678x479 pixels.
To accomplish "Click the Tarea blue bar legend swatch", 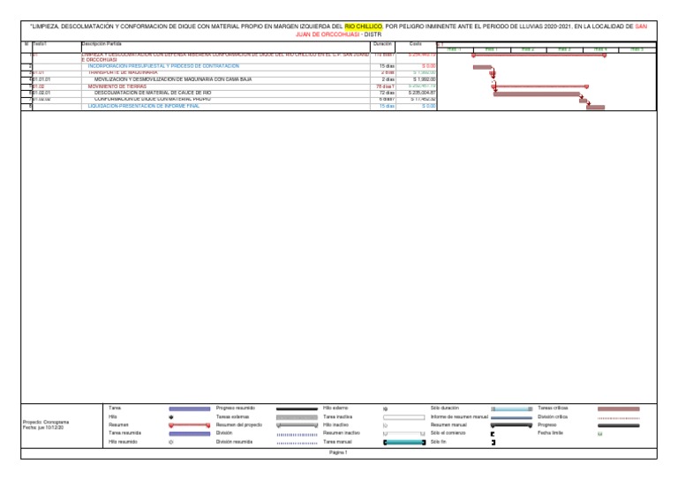I will coord(190,408).
